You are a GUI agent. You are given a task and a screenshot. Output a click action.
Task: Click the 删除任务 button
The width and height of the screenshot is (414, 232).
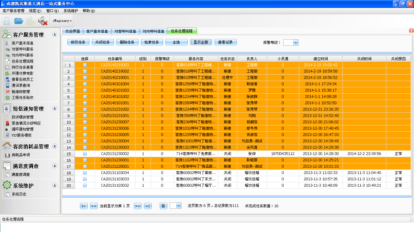pyautogui.click(x=127, y=42)
